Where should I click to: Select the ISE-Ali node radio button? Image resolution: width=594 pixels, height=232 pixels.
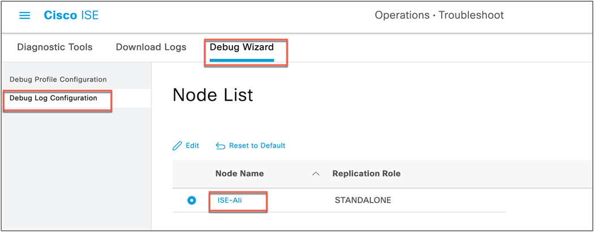pos(192,200)
